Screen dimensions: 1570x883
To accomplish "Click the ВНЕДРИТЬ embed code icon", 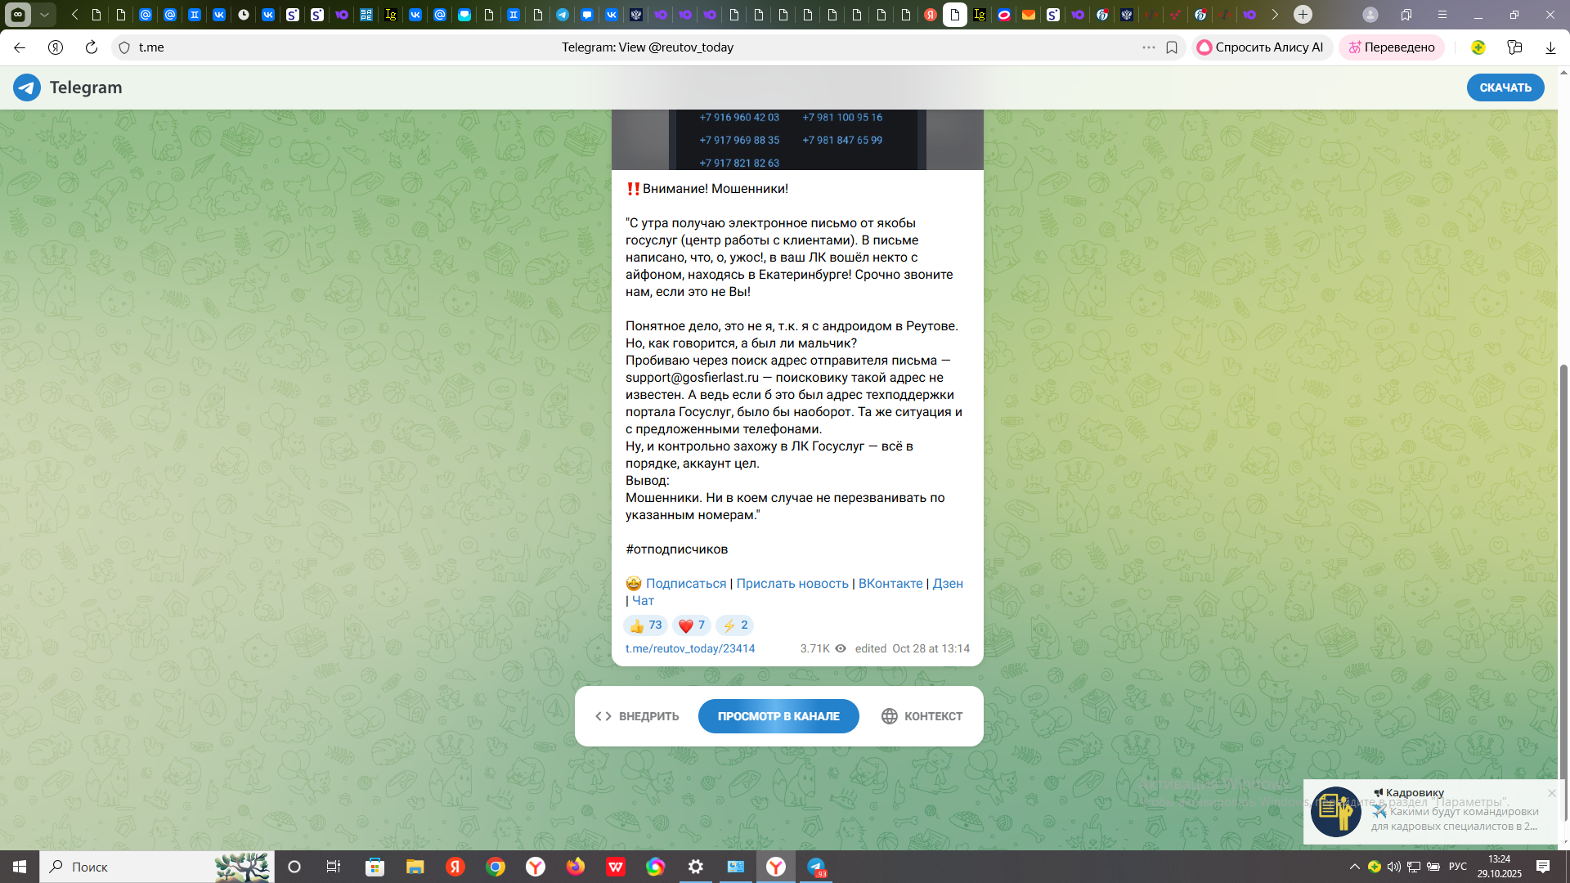I will pyautogui.click(x=603, y=716).
